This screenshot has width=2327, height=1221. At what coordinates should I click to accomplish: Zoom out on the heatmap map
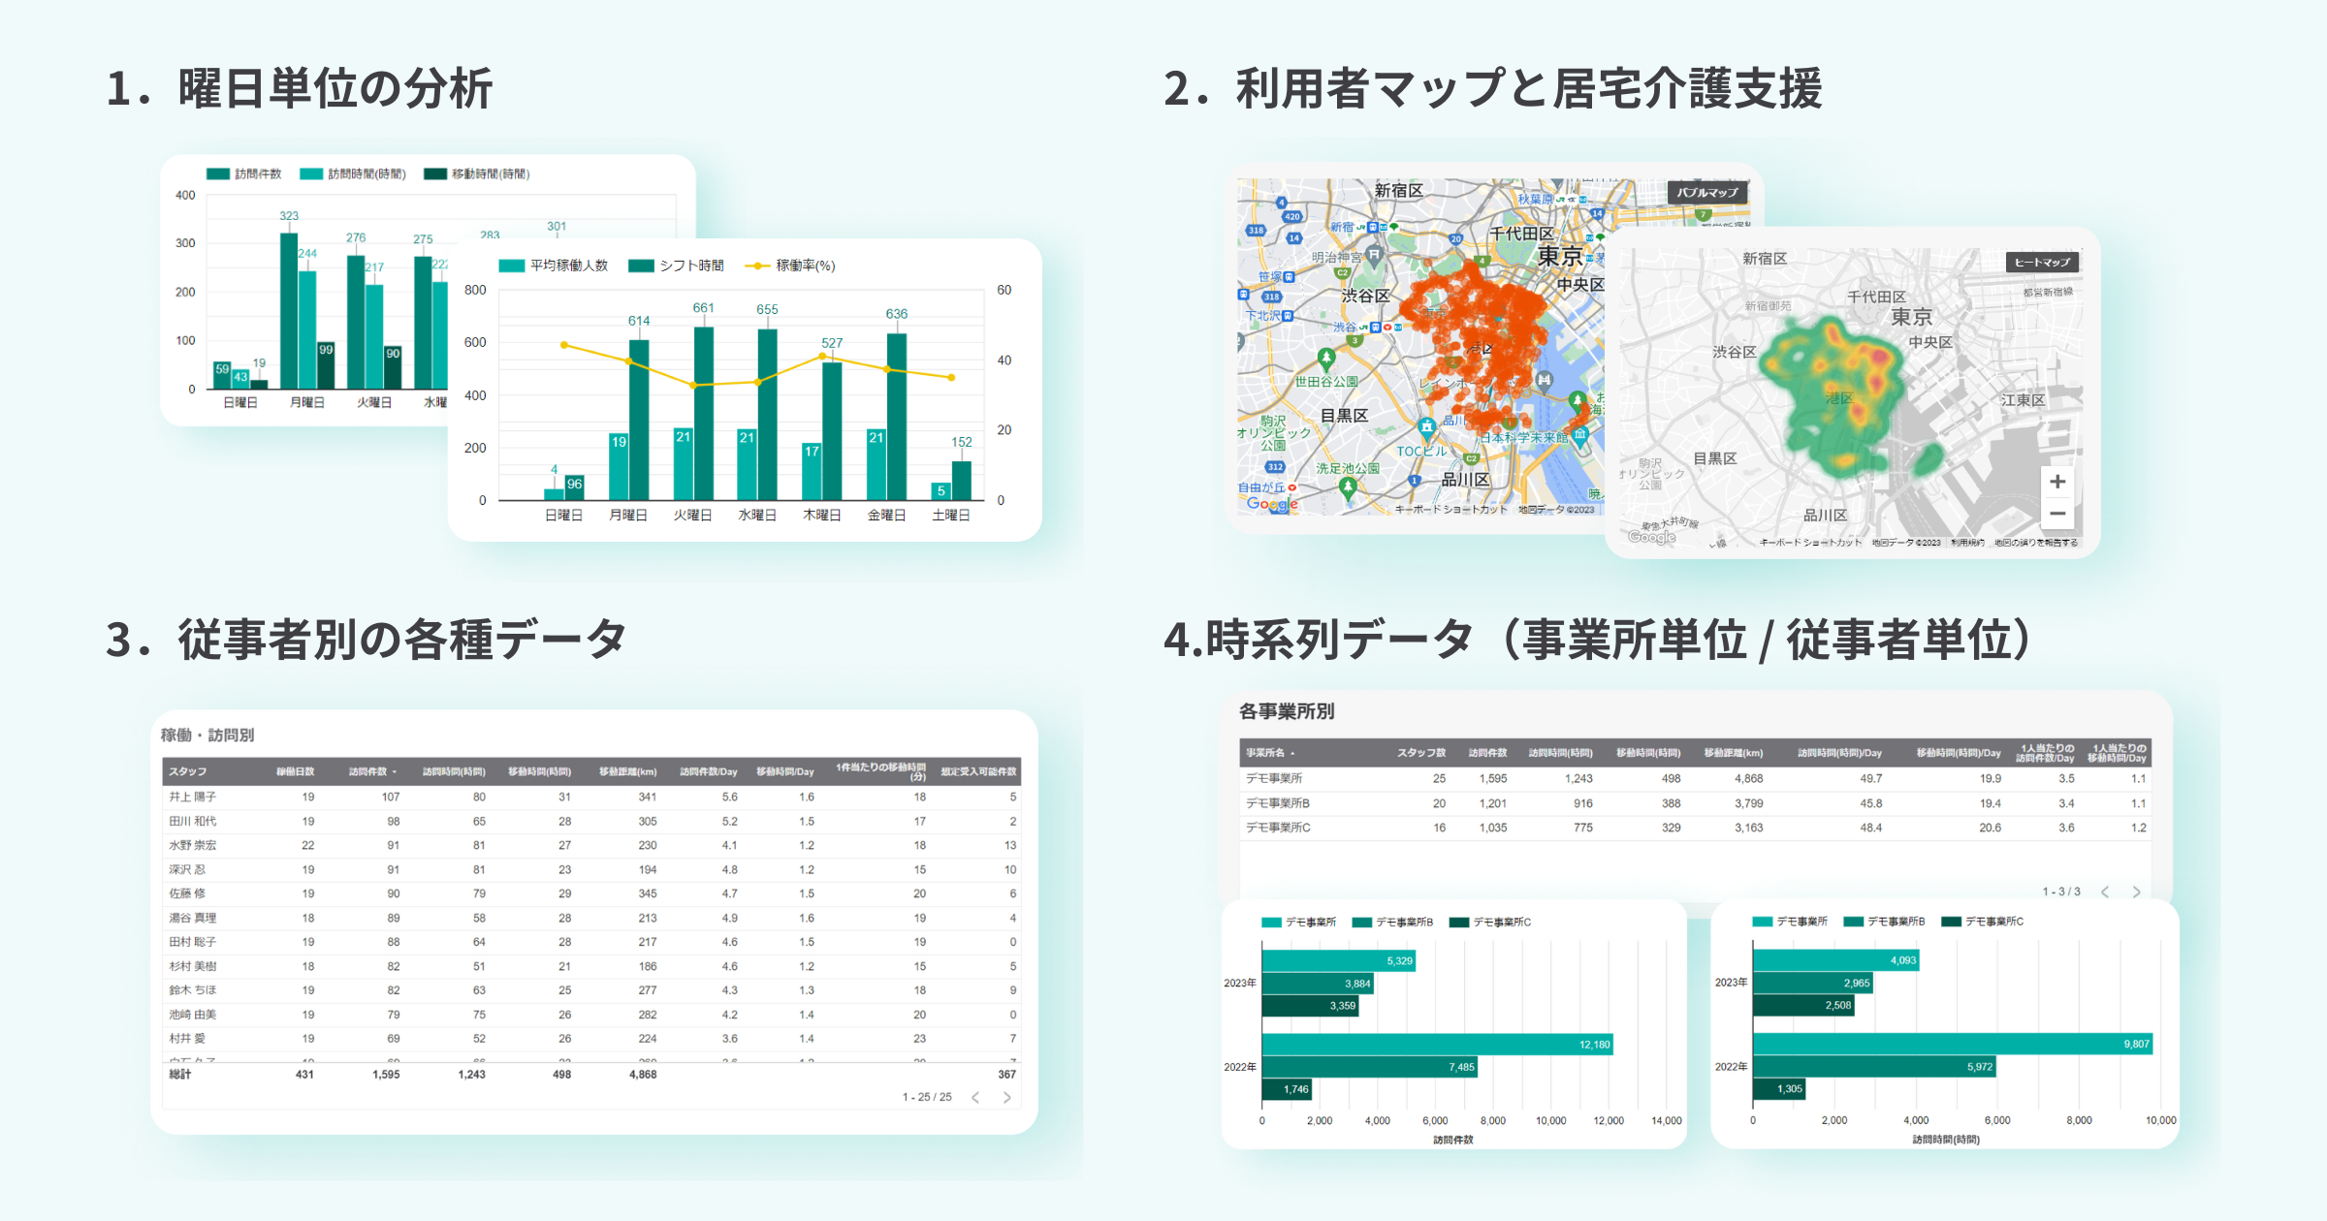pyautogui.click(x=2057, y=514)
